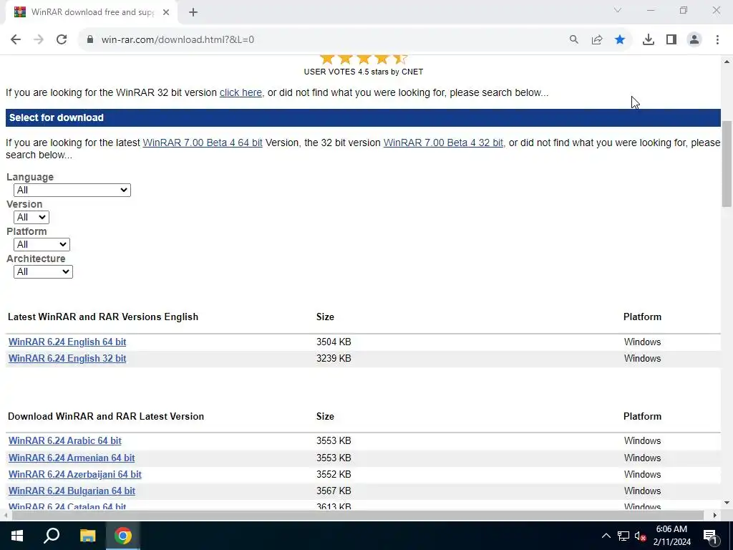The image size is (733, 550).
Task: Click the 3504 KB size cell
Action: point(334,342)
